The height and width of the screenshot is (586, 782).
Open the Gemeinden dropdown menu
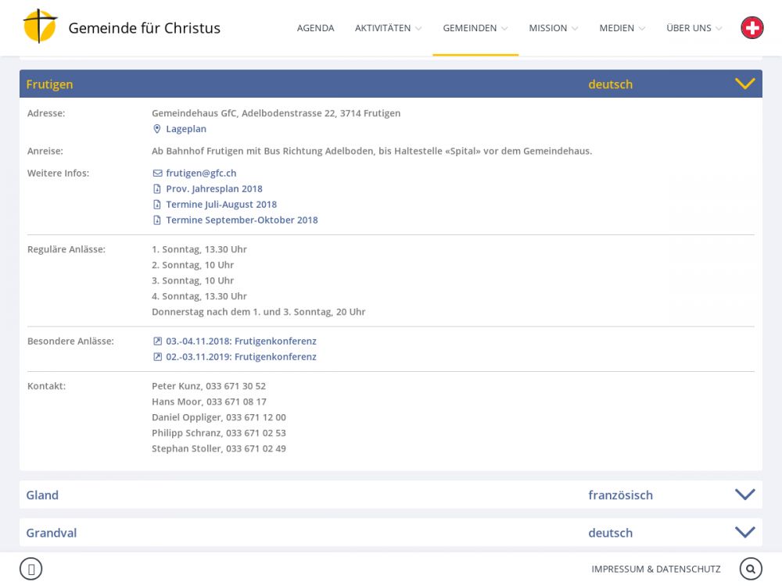coord(475,28)
